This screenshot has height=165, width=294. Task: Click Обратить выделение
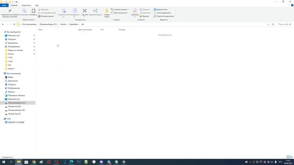tap(164, 16)
